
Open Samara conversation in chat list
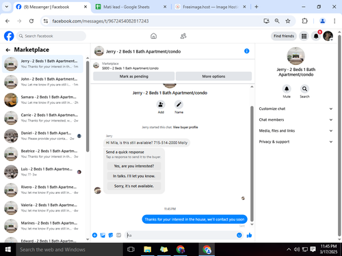(x=42, y=100)
